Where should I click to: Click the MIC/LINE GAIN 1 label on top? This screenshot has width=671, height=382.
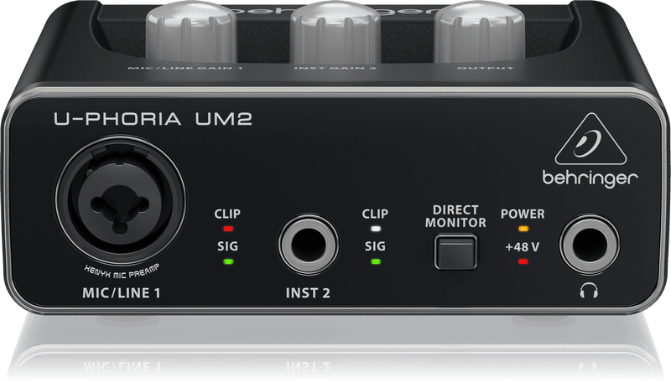[185, 68]
